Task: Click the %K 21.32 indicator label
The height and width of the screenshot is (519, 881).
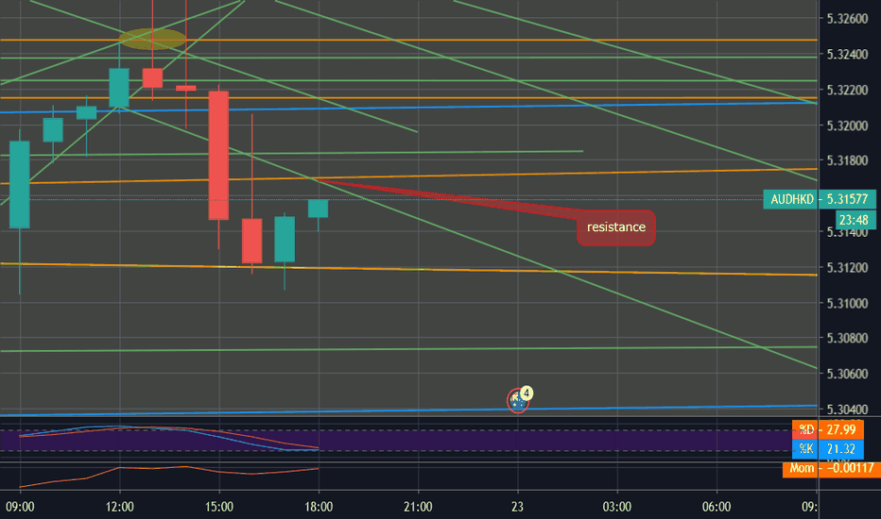Action: point(828,449)
